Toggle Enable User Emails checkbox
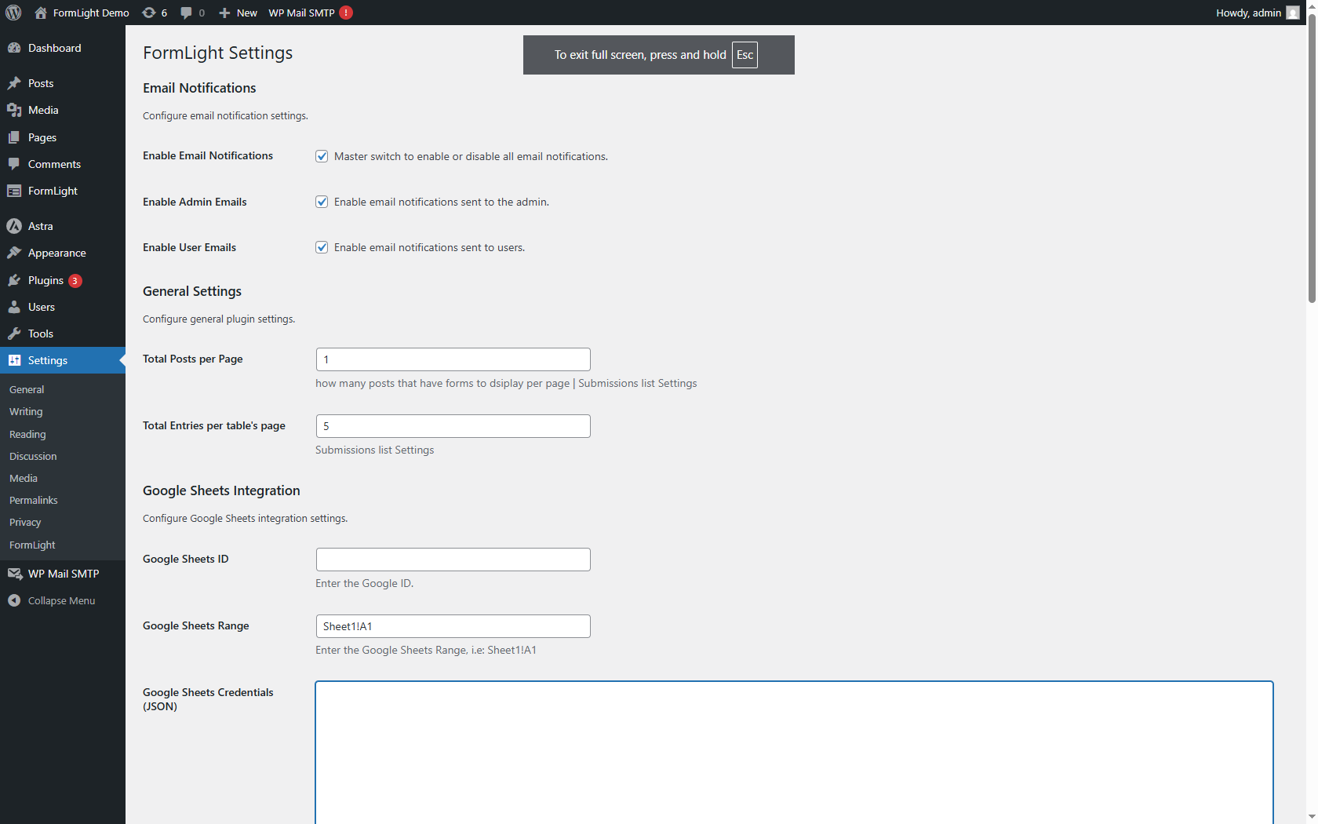 click(322, 246)
